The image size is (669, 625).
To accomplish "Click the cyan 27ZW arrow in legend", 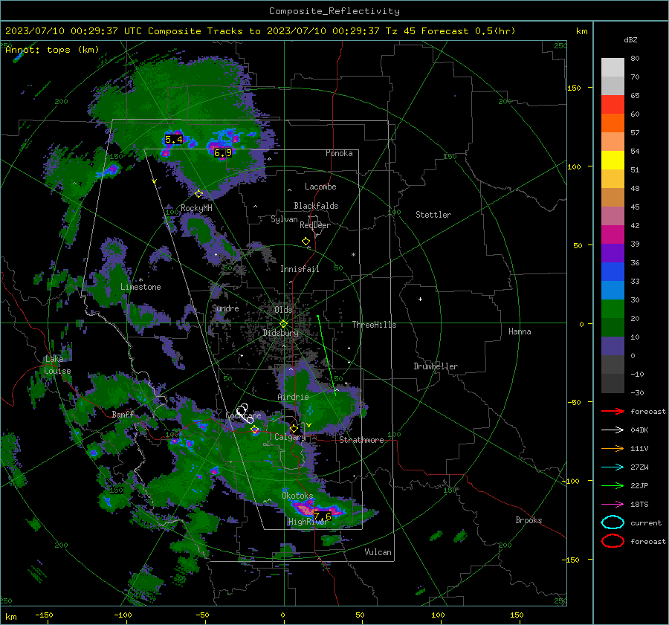I will [x=613, y=467].
